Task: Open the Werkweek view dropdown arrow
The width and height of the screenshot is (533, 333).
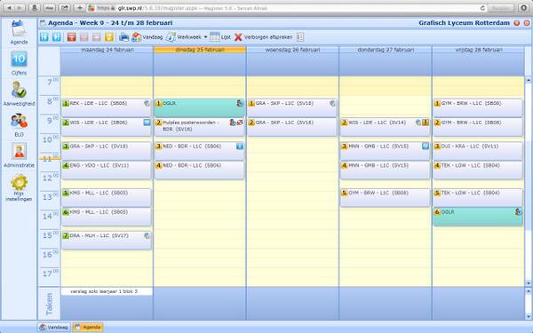Action: 205,37
